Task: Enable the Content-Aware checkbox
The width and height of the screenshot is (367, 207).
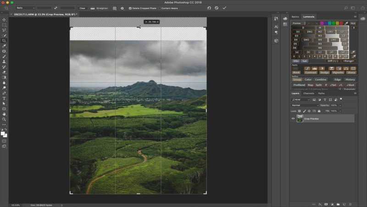Action: pos(159,8)
